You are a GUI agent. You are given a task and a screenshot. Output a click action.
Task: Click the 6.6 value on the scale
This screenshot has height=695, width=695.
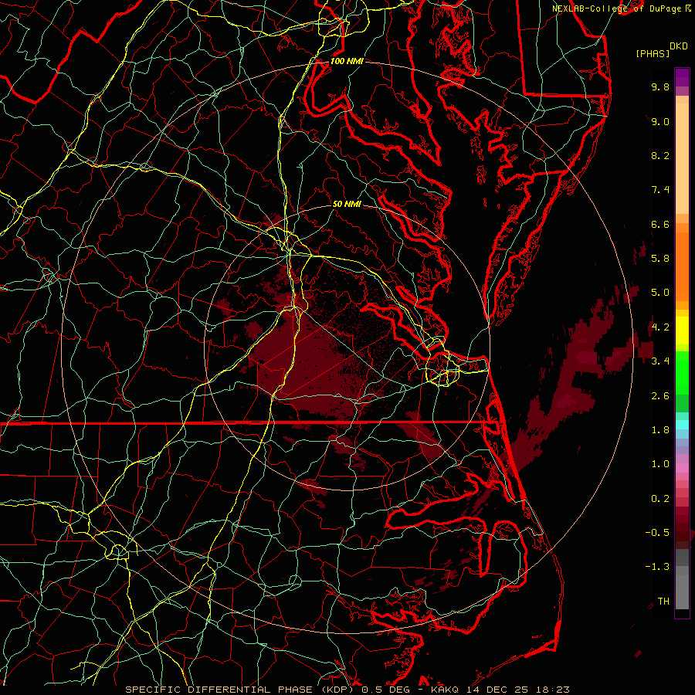[x=660, y=224]
